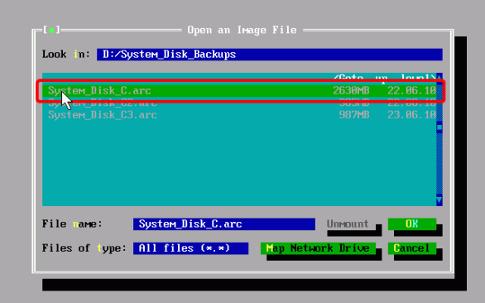Viewport: 485px width, 303px height.
Task: Click the Look in path field
Action: pyautogui.click(x=270, y=55)
